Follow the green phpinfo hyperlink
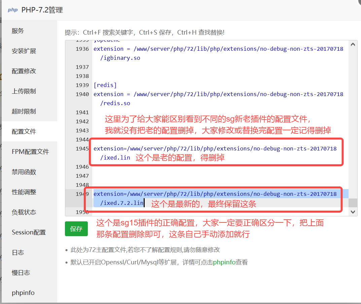This screenshot has width=361, height=304. pos(224,262)
